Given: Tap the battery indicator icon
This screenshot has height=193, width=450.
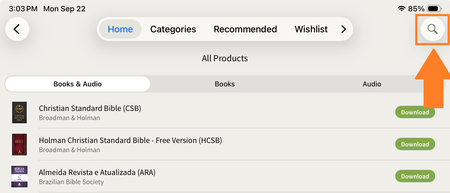Looking at the screenshot, I should [x=434, y=9].
